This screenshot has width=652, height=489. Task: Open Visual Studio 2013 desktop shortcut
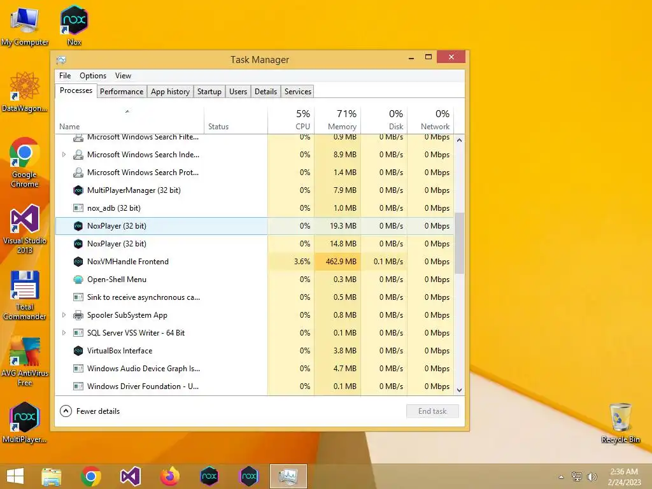(25, 229)
